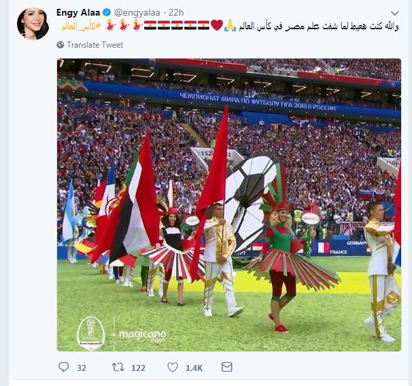Viewport: 412px width, 386px height.
Task: Click the retweet arrows icon
Action: (118, 367)
